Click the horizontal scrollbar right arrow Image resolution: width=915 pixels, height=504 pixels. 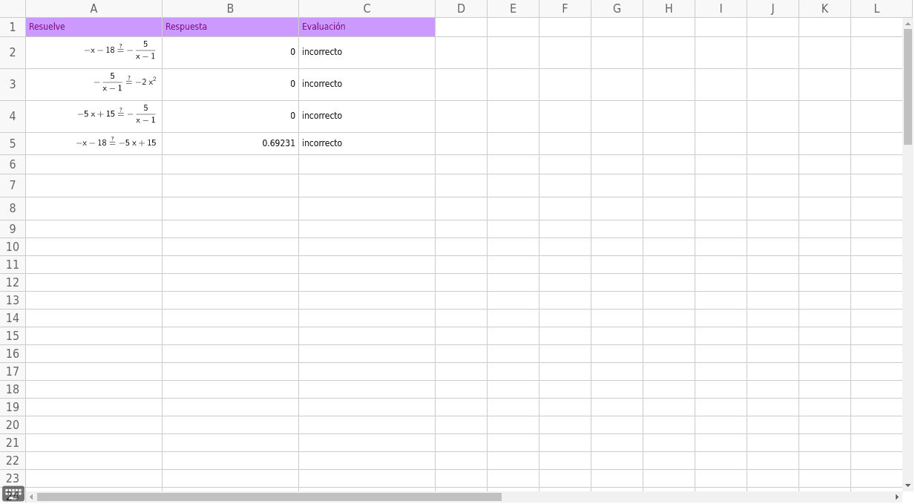[x=897, y=497]
